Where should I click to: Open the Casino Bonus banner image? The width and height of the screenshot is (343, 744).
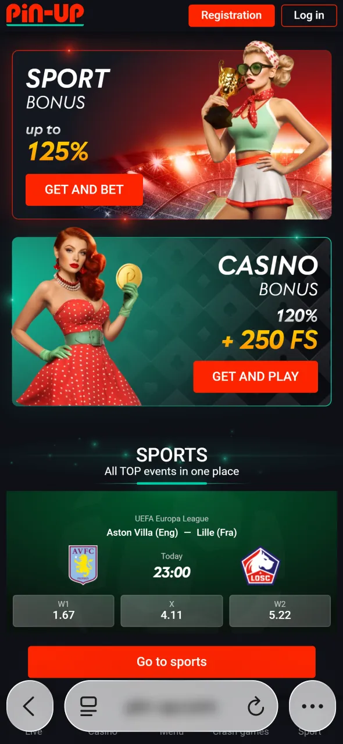172,321
